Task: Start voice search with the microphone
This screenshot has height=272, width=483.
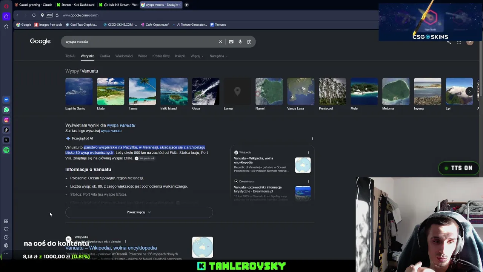Action: (240, 42)
